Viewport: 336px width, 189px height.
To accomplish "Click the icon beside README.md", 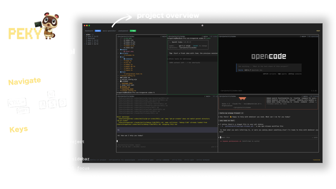I will click(121, 87).
